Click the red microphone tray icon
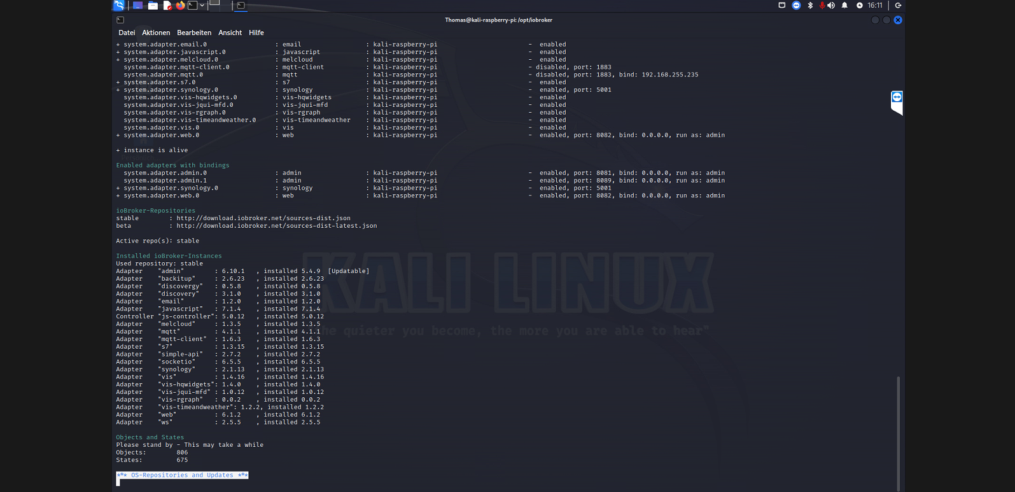The image size is (1015, 492). click(822, 5)
